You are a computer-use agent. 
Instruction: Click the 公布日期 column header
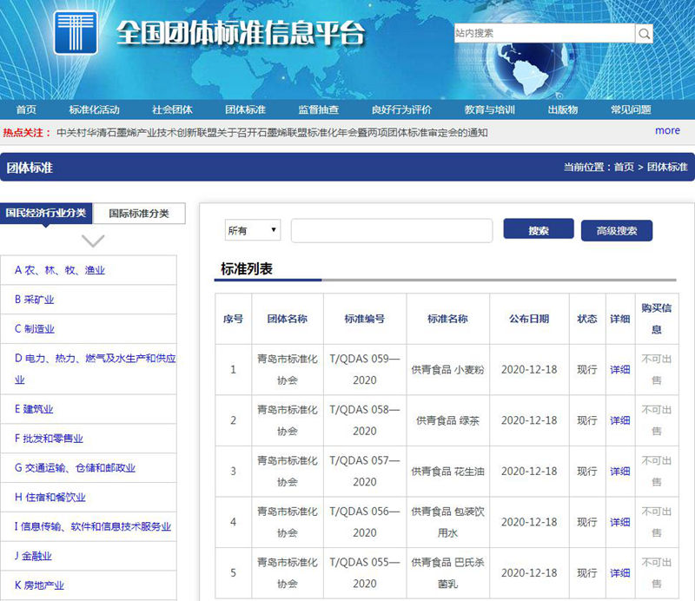pyautogui.click(x=529, y=319)
